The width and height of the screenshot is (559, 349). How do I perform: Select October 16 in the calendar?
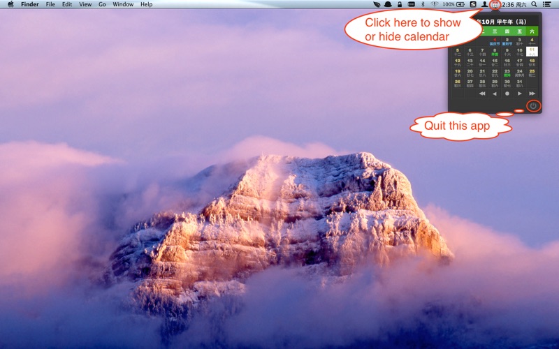pos(507,62)
